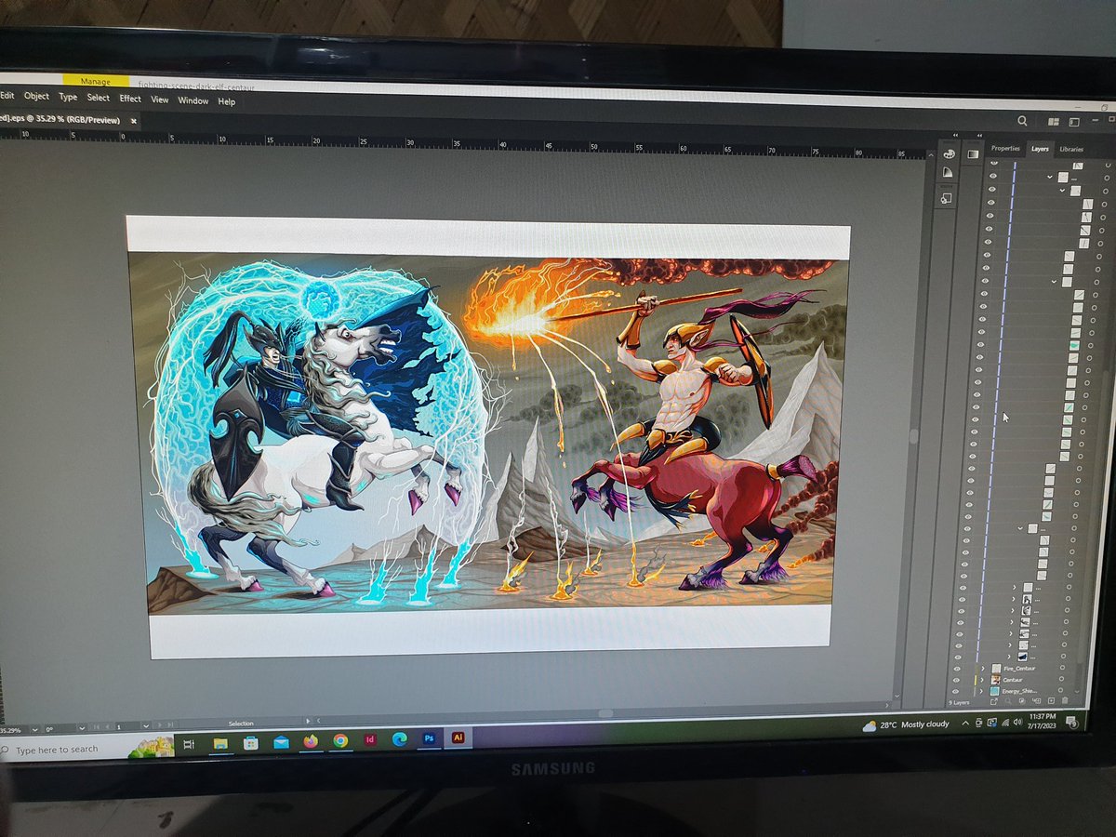Open Task View on the taskbar
1116x837 pixels.
[188, 744]
